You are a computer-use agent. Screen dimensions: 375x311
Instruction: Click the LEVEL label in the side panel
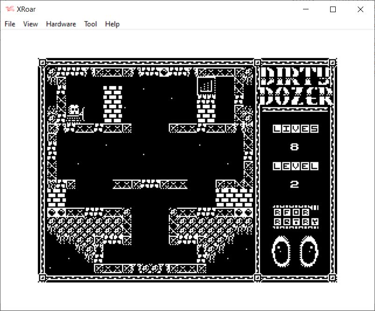[296, 166]
